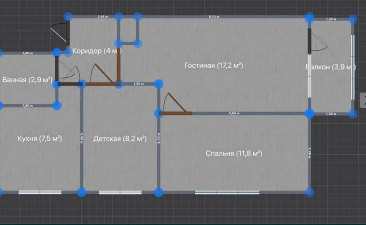The height and width of the screenshot is (225, 366).
Task: Select the Гостиная (17,2 м²) room label
Action: [214, 66]
